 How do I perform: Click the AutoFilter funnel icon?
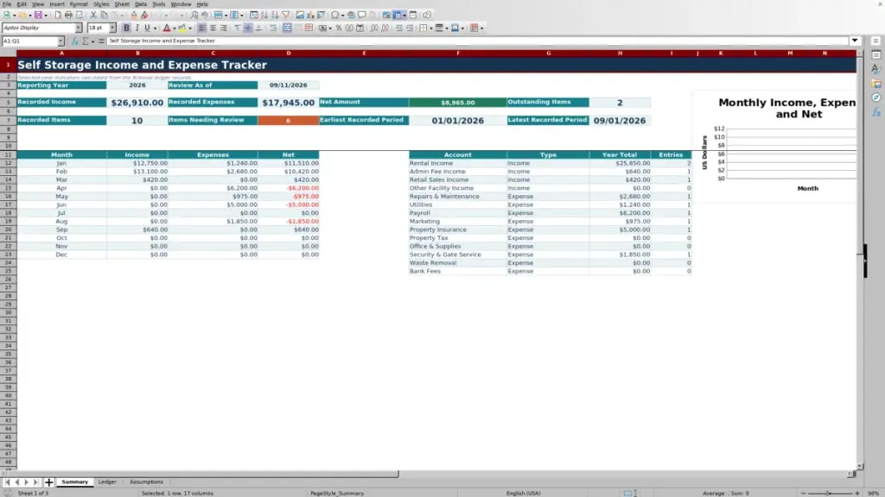pos(285,15)
